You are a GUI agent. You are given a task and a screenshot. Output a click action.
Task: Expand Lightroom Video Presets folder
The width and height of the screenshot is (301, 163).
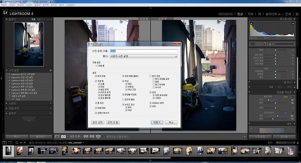(10, 74)
